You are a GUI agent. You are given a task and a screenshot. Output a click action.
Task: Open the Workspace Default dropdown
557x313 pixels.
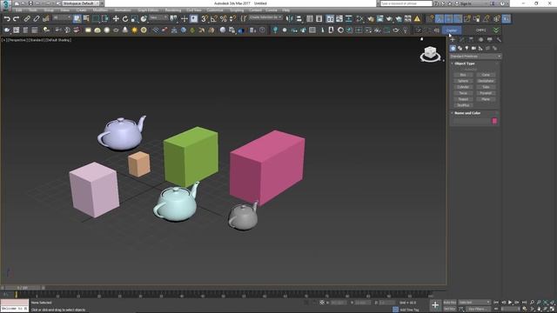(81, 3)
